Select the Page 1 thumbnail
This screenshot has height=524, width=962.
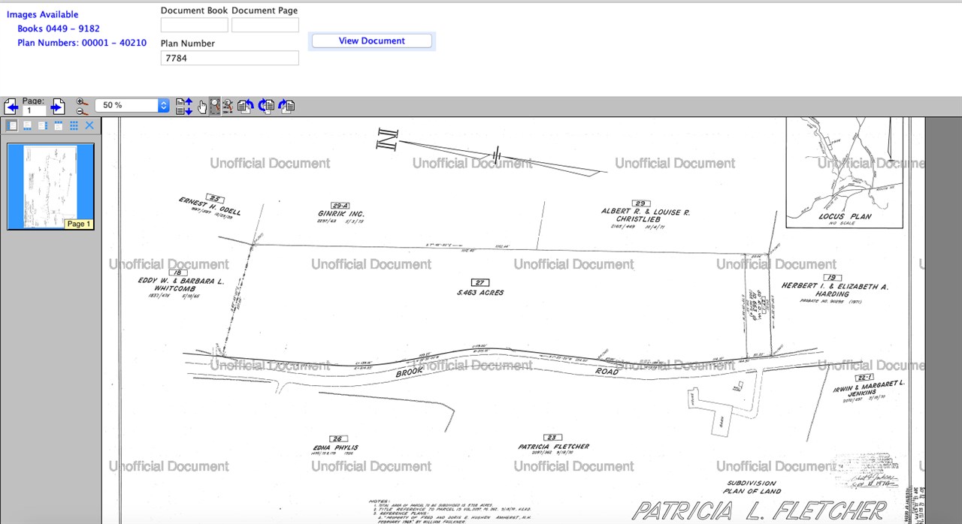tap(50, 186)
